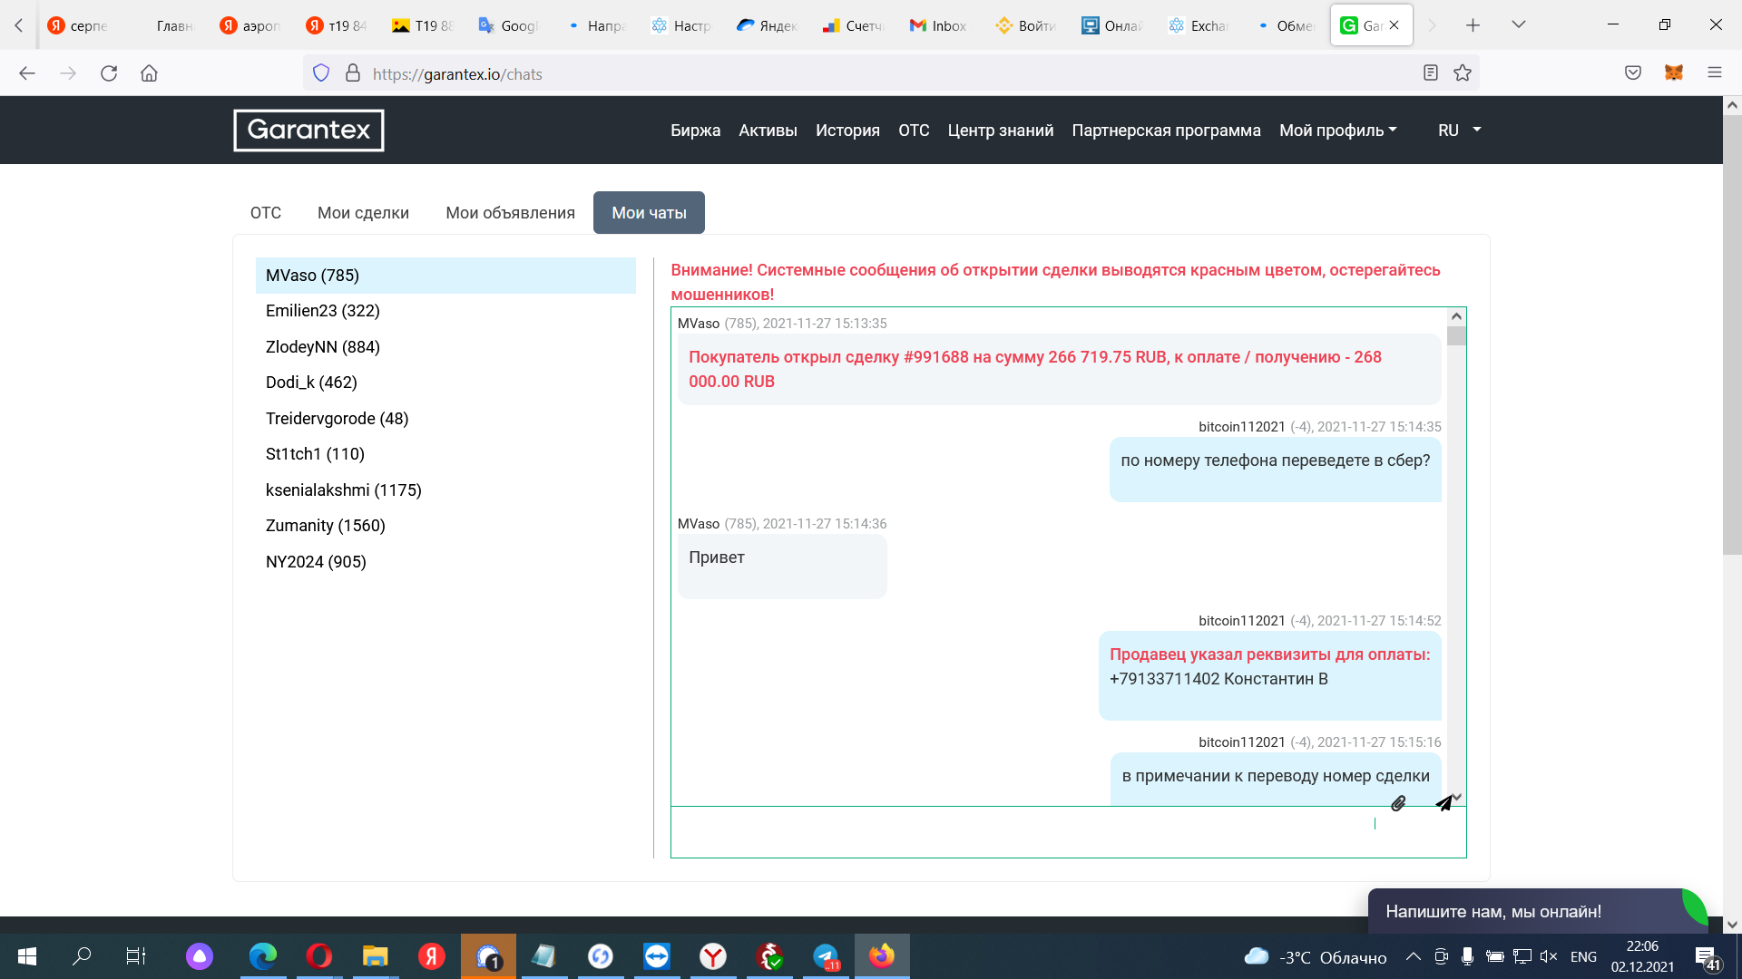This screenshot has width=1742, height=979.
Task: Open Task View on taskbar
Action: click(x=136, y=956)
